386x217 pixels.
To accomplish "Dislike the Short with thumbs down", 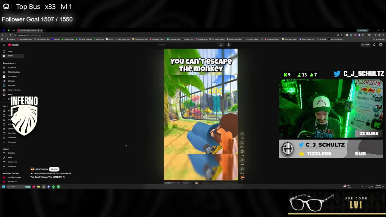I will tap(242, 143).
